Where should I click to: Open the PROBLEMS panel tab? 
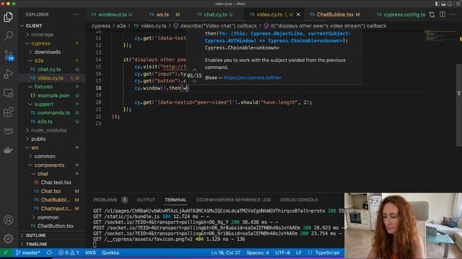tap(110, 200)
